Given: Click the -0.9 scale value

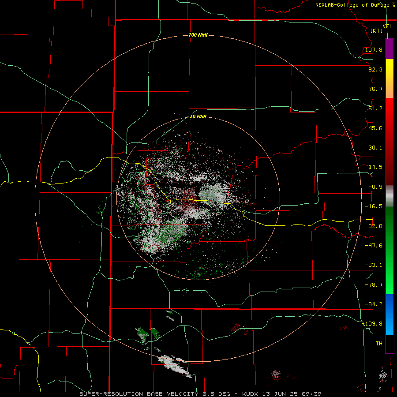Looking at the screenshot, I should [x=375, y=187].
